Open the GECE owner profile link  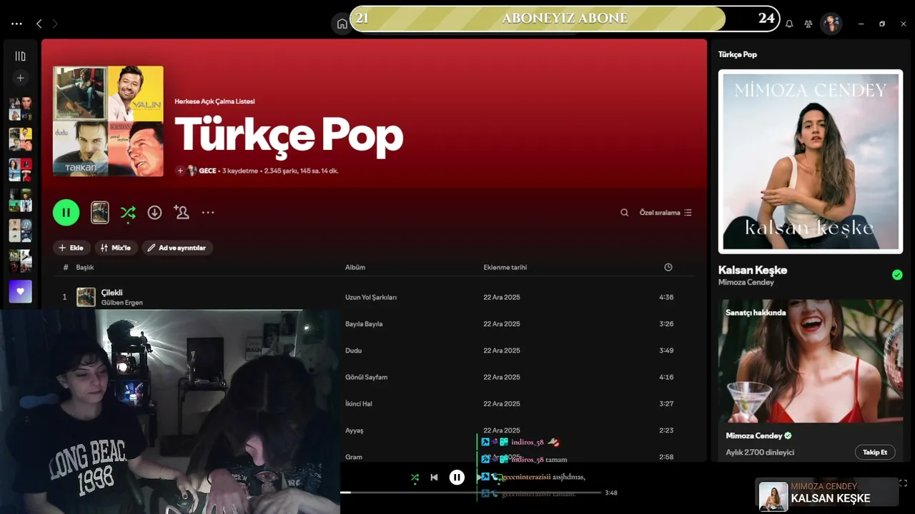(x=207, y=171)
